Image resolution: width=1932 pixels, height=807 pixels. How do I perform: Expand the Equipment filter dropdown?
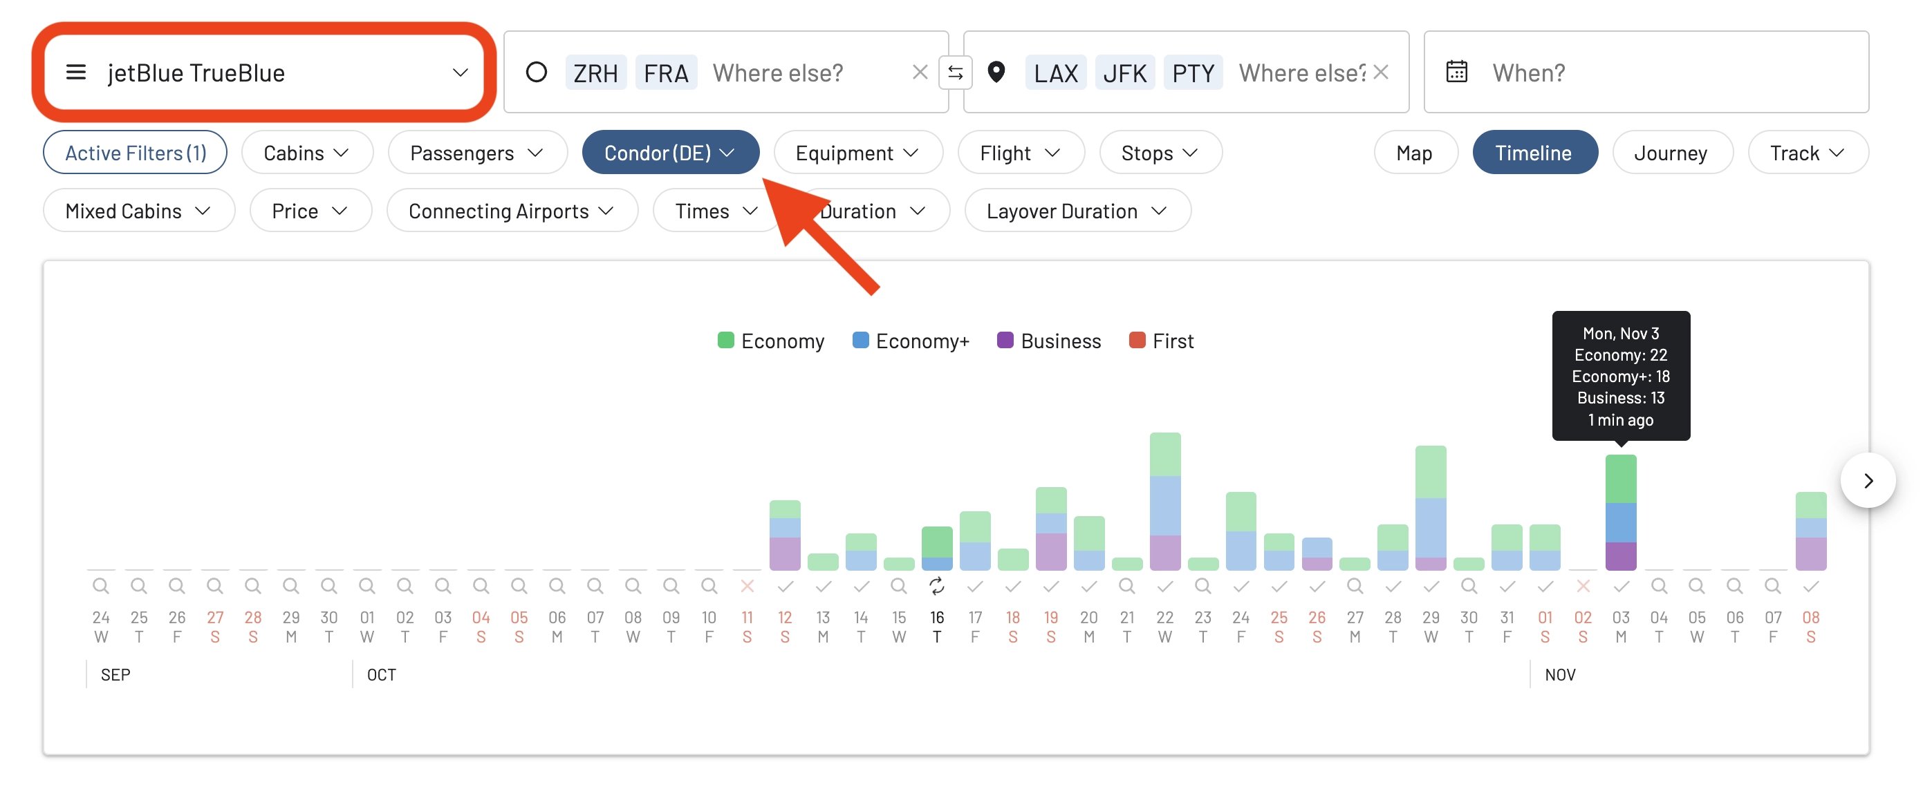pyautogui.click(x=858, y=153)
